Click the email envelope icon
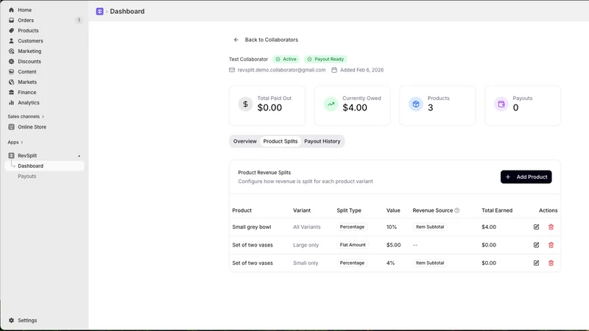The image size is (589, 331). click(232, 70)
